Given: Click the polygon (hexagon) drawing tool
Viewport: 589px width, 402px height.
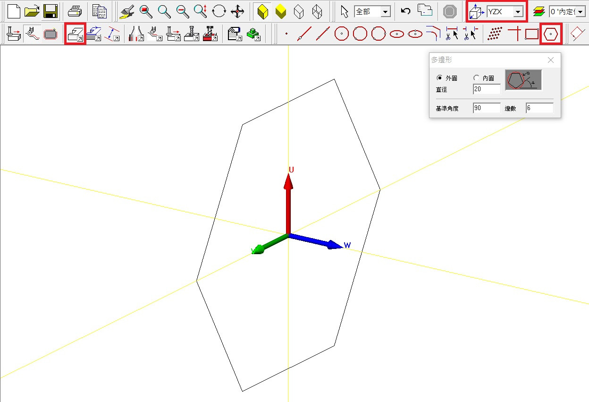Looking at the screenshot, I should [x=551, y=34].
